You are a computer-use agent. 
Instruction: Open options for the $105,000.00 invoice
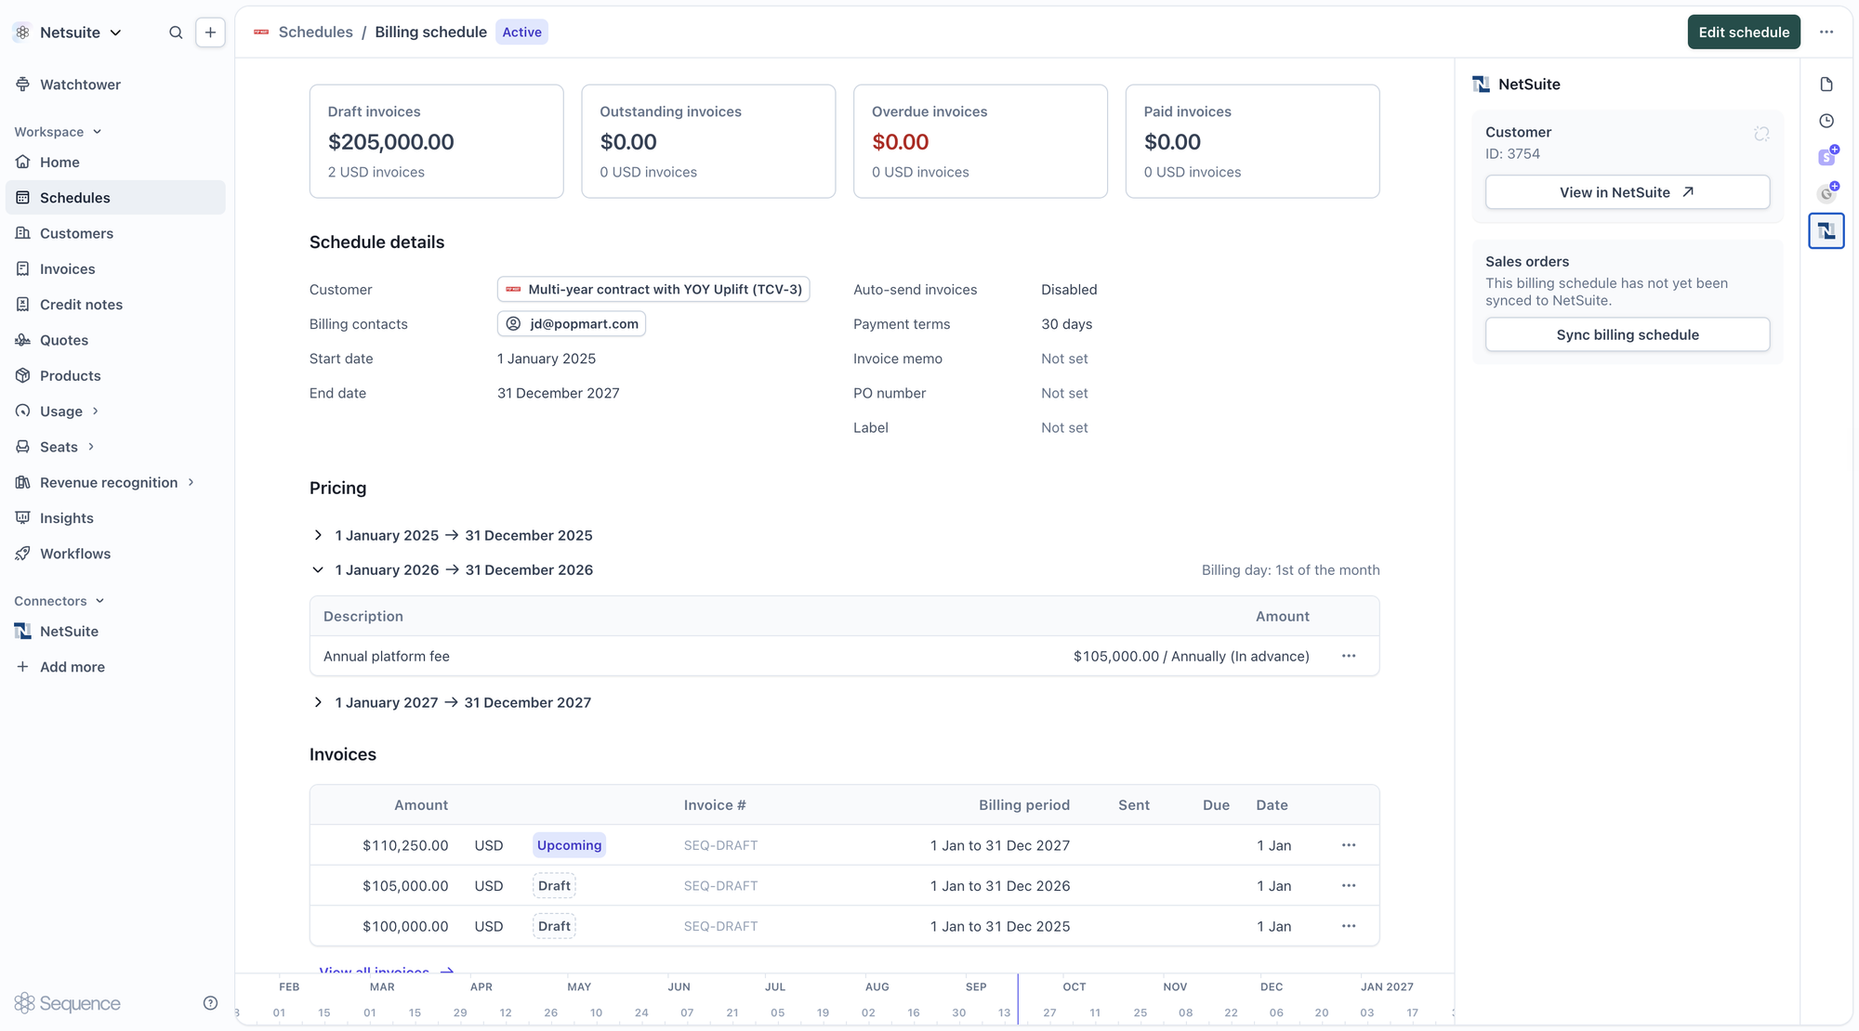pyautogui.click(x=1349, y=886)
